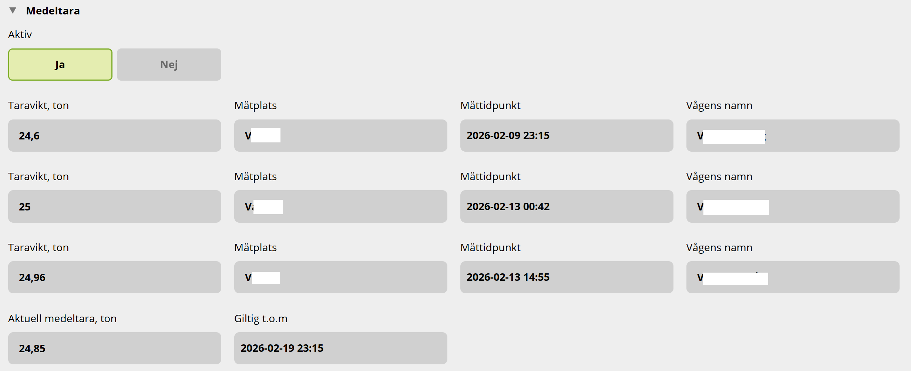Select Mättidpunkt field 2026-02-13 00:42
The width and height of the screenshot is (911, 371).
pyautogui.click(x=567, y=207)
